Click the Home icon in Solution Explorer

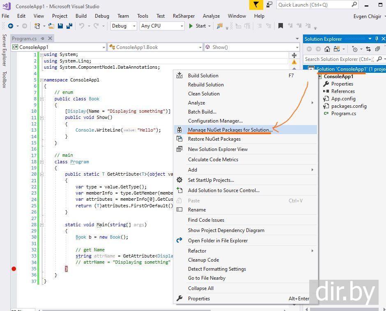[327, 49]
